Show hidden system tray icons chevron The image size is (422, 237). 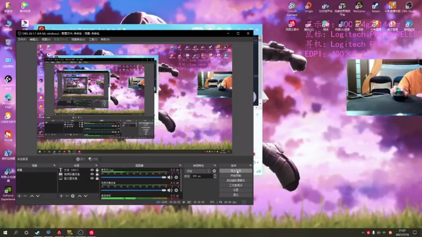(x=363, y=233)
